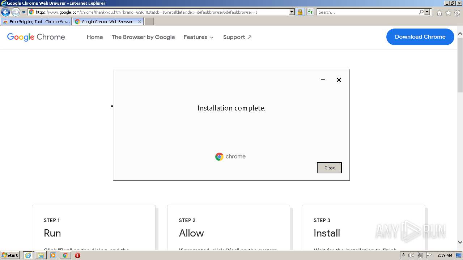
Task: Click the vertical scrollbar thumb
Action: (x=460, y=65)
